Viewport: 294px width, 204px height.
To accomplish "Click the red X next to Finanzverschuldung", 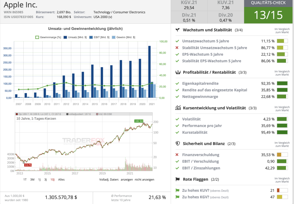I will point(177,155).
